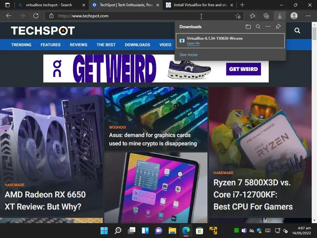Open the Favorites list icon
The image size is (317, 238).
[x=253, y=16]
